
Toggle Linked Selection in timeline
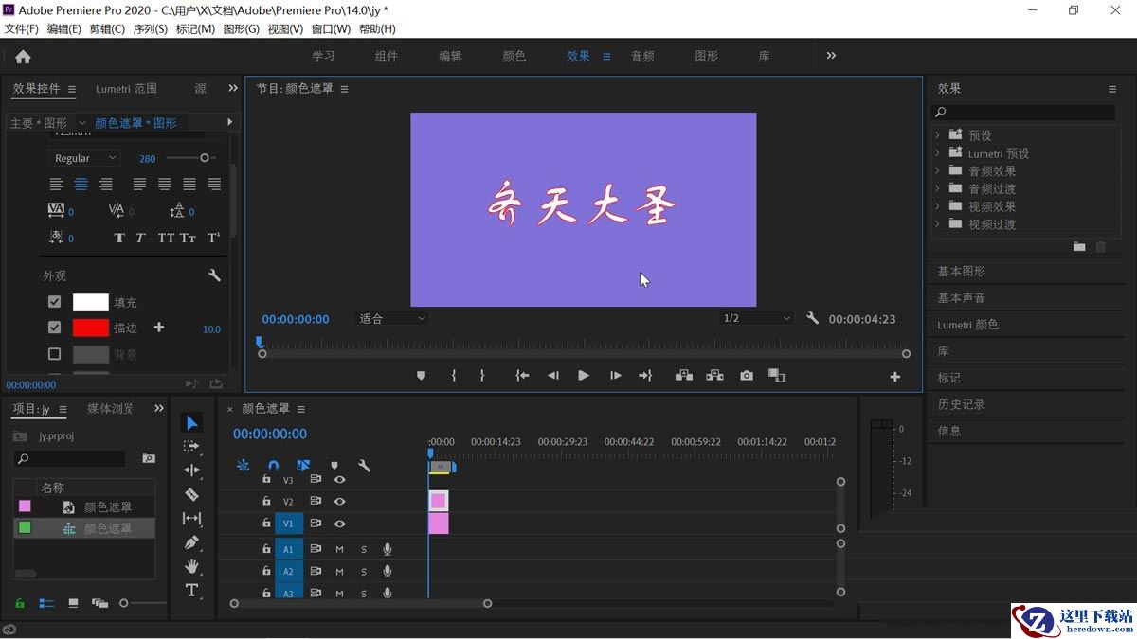(303, 466)
